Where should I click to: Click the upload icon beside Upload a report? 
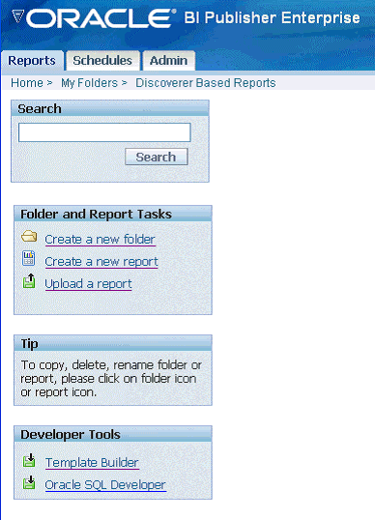(x=29, y=281)
